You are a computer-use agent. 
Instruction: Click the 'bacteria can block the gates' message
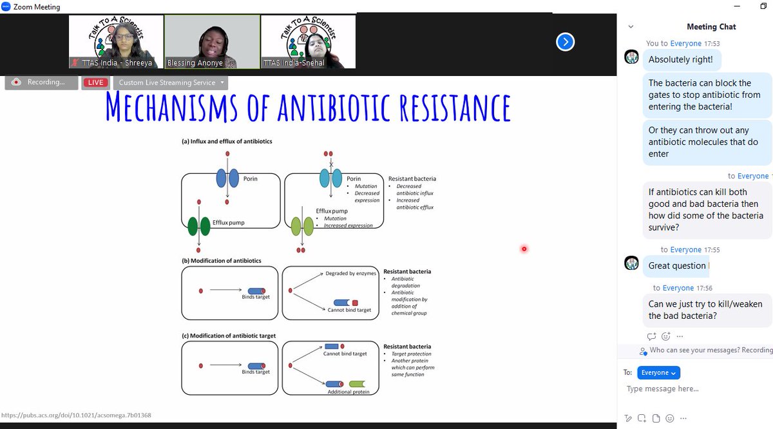click(707, 95)
